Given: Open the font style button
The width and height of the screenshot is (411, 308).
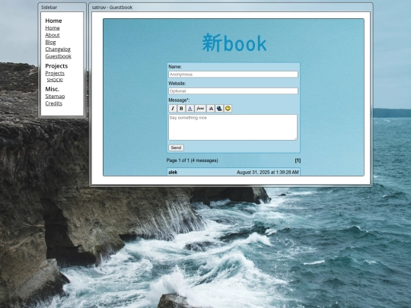Looking at the screenshot, I should (x=200, y=109).
